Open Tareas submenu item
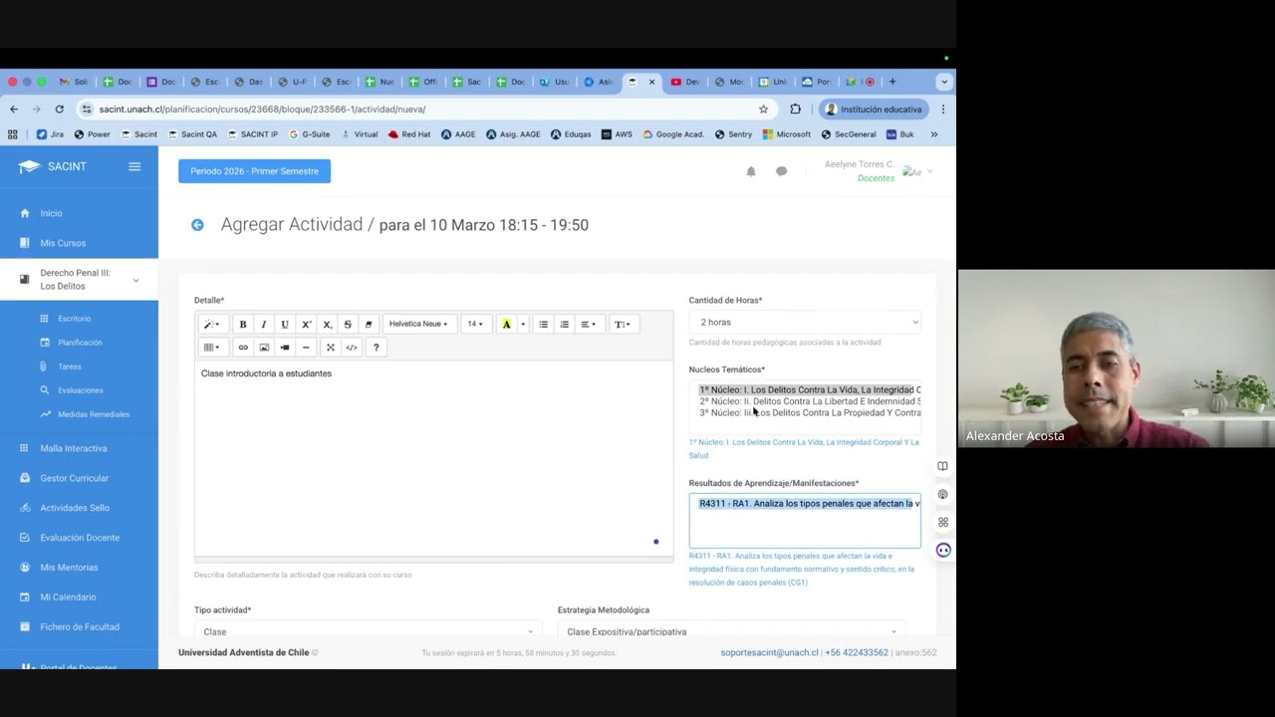The height and width of the screenshot is (717, 1275). [70, 366]
